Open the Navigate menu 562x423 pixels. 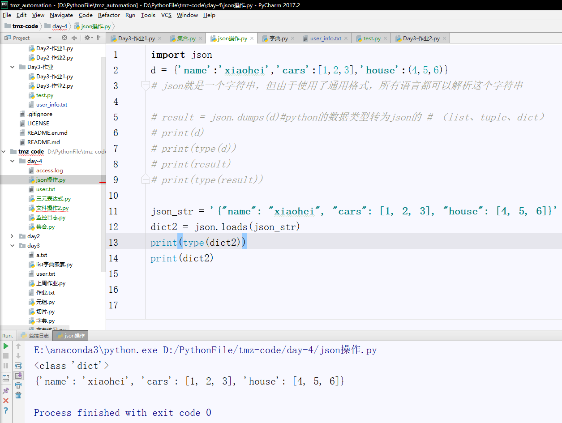pos(61,15)
